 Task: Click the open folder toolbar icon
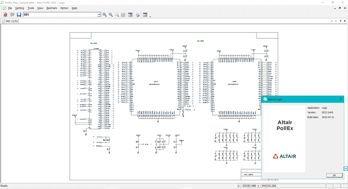tap(12, 15)
